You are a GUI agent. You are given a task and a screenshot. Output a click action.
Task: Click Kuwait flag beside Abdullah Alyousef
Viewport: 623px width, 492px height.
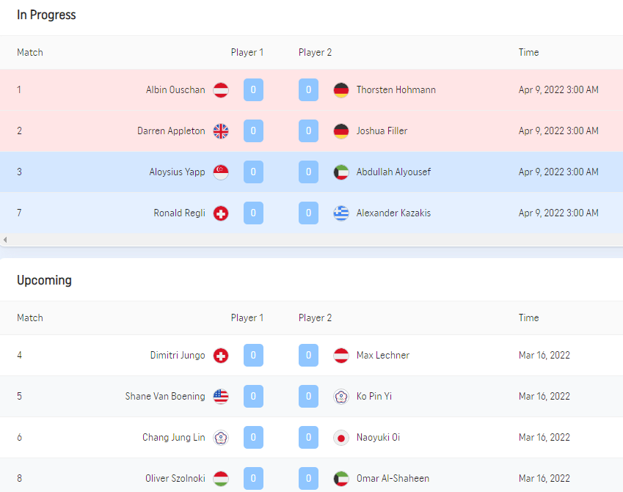341,172
